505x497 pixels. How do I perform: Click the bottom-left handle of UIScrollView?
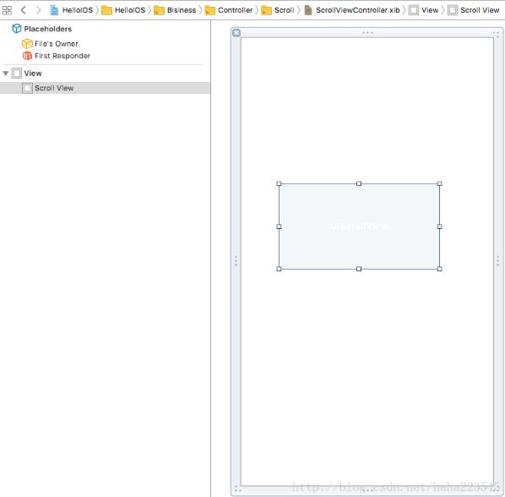279,269
